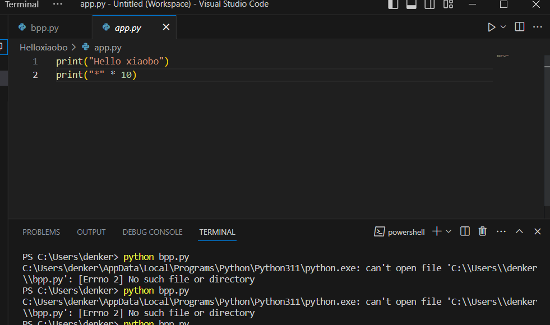The height and width of the screenshot is (325, 550).
Task: Click line number 1 in gutter
Action: (35, 62)
